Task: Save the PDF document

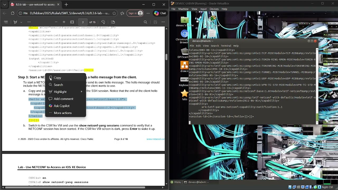Action: [x=155, y=22]
